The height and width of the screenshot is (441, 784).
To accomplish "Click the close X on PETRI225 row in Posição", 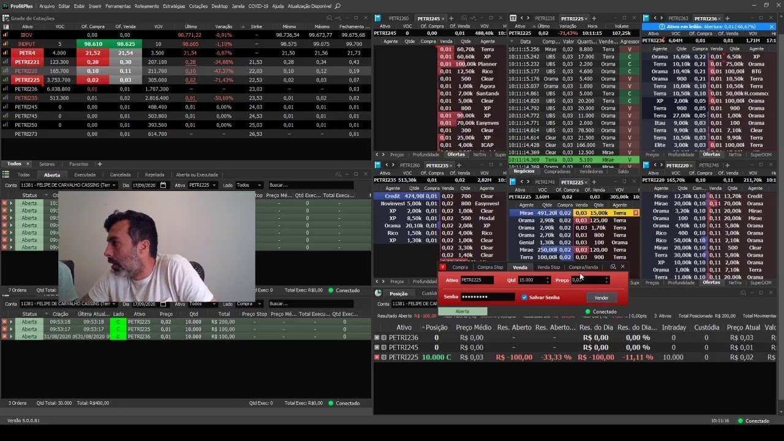I will 377,357.
